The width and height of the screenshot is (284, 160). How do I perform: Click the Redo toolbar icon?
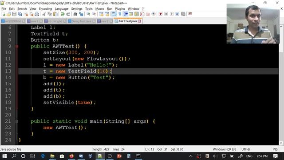(68, 14)
